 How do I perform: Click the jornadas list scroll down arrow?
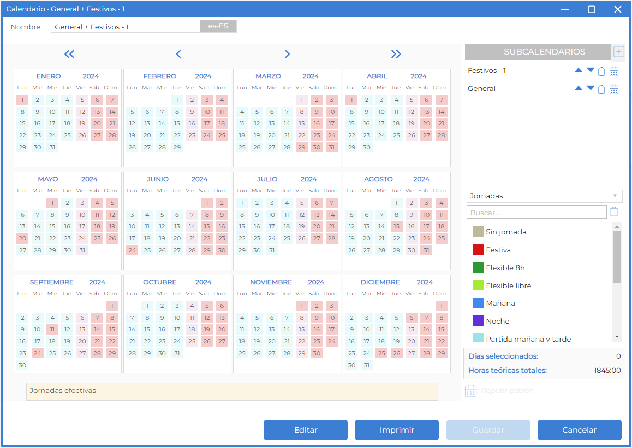click(x=617, y=337)
